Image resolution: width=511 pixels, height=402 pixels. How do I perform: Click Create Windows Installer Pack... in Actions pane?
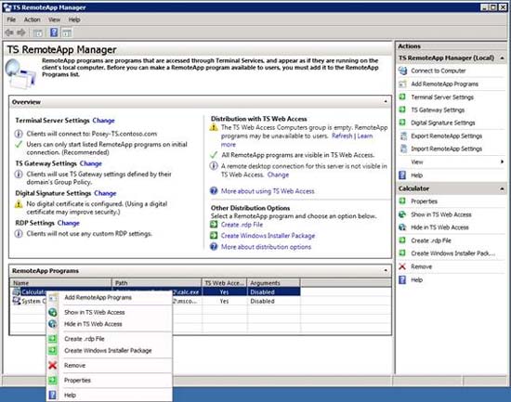[453, 253]
